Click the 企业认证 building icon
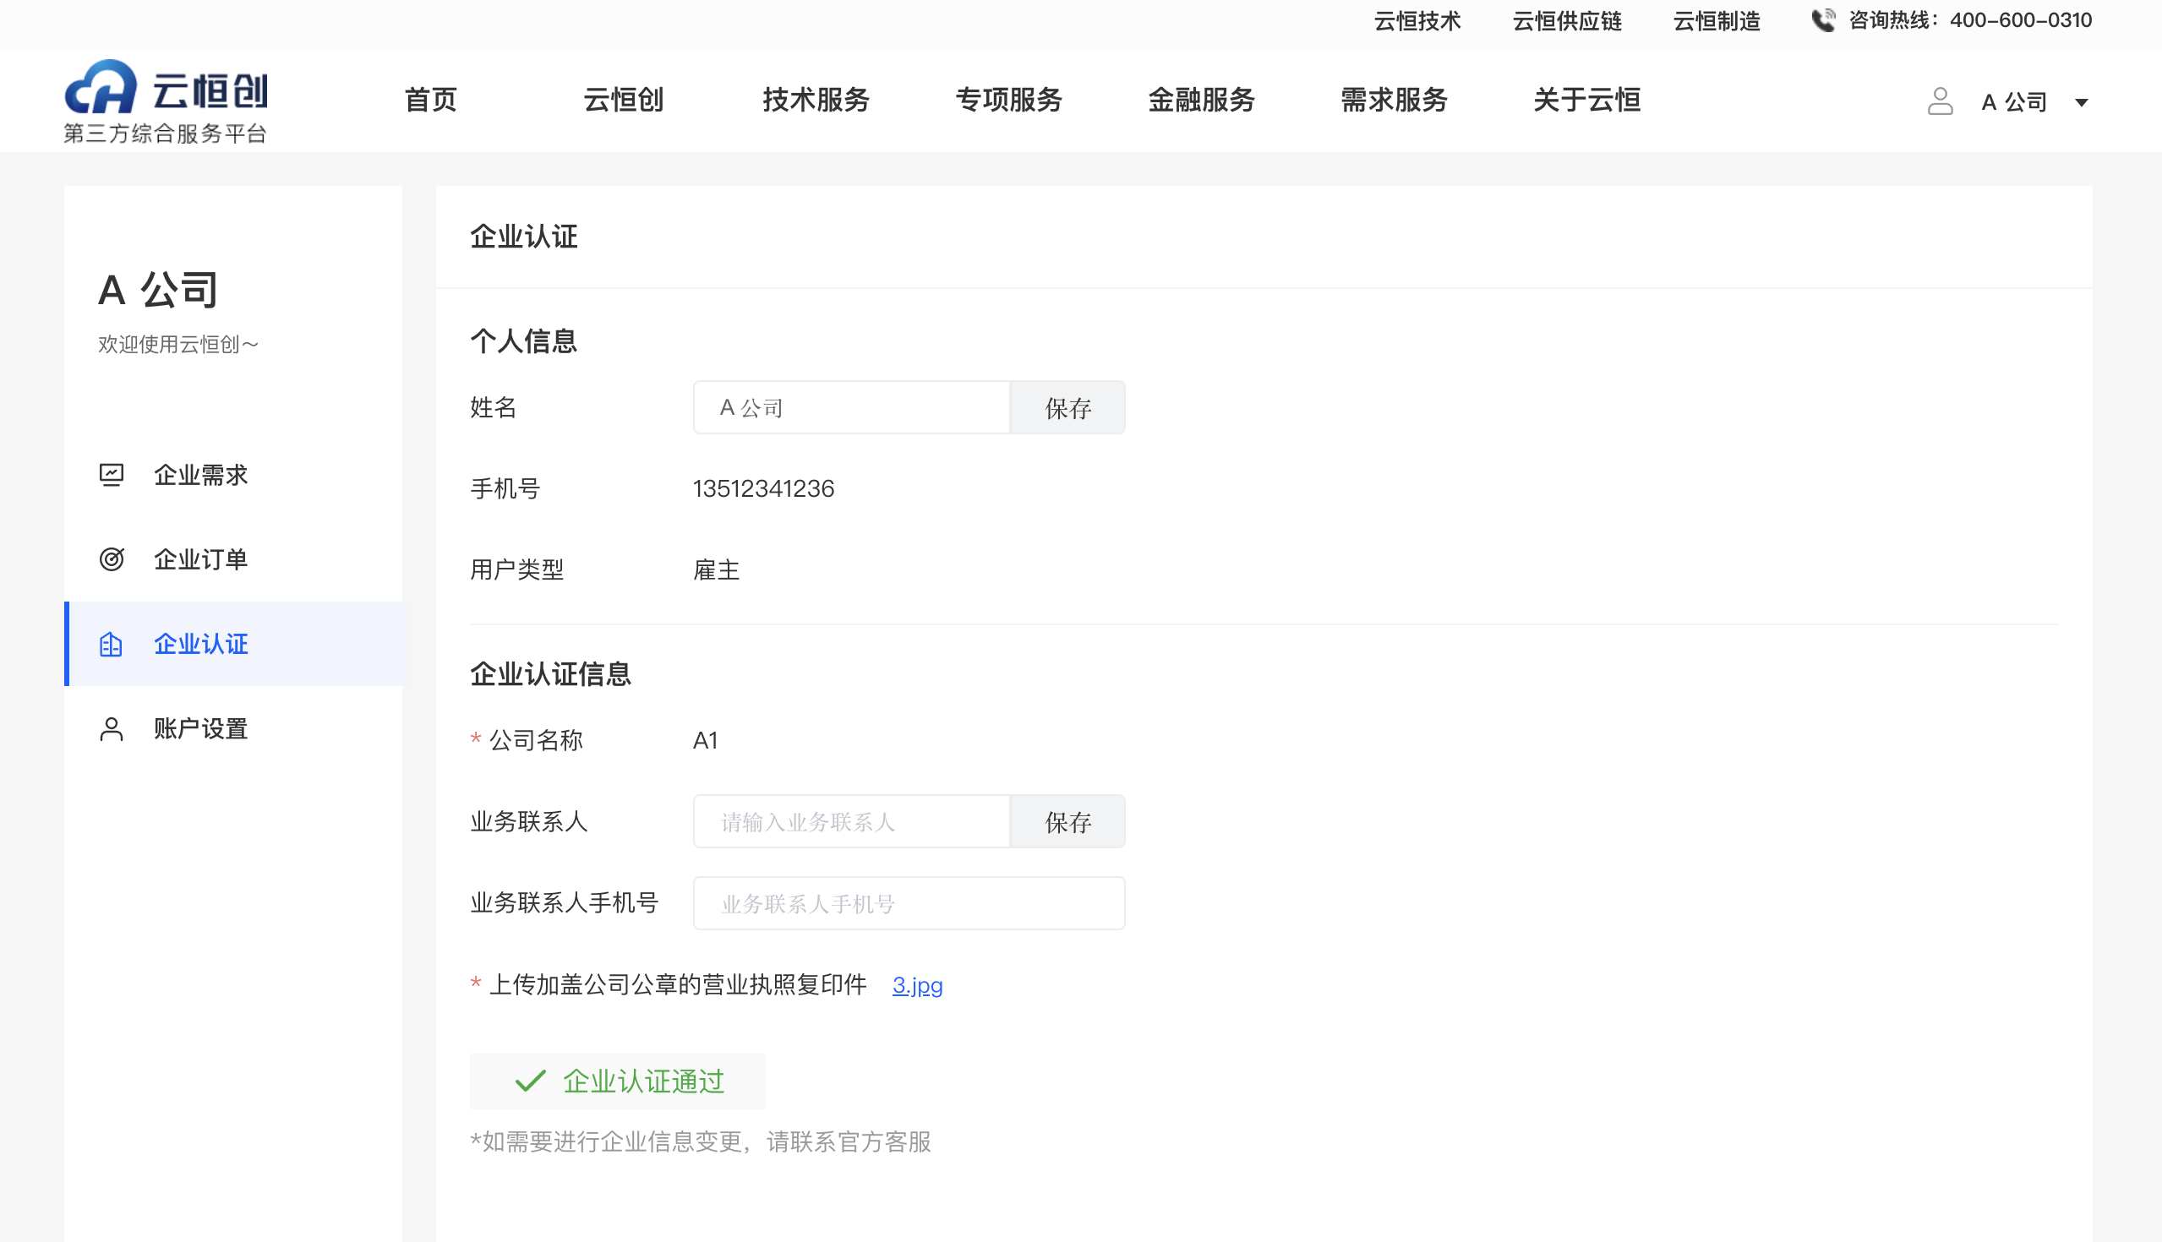Screen dimensions: 2162x1242 coord(111,644)
